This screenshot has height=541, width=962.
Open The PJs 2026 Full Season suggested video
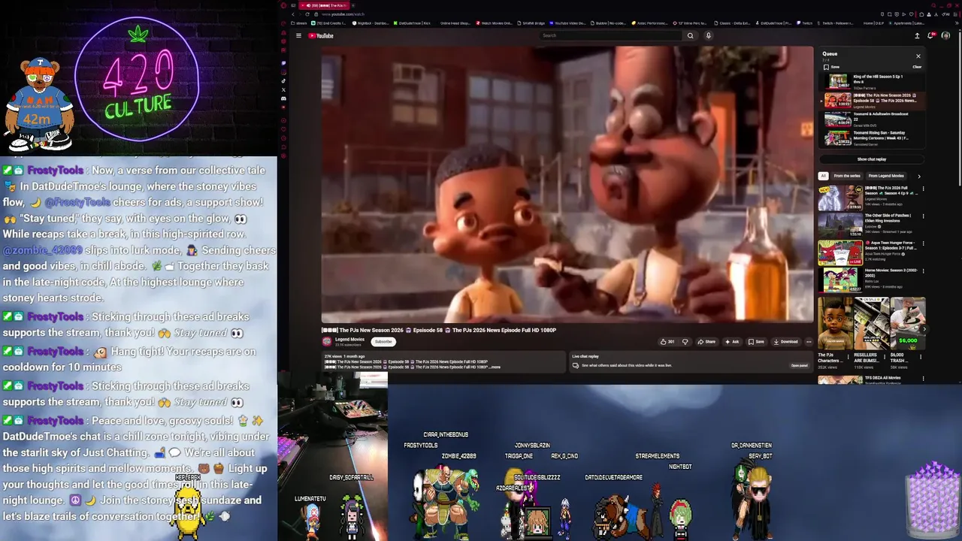(x=840, y=198)
